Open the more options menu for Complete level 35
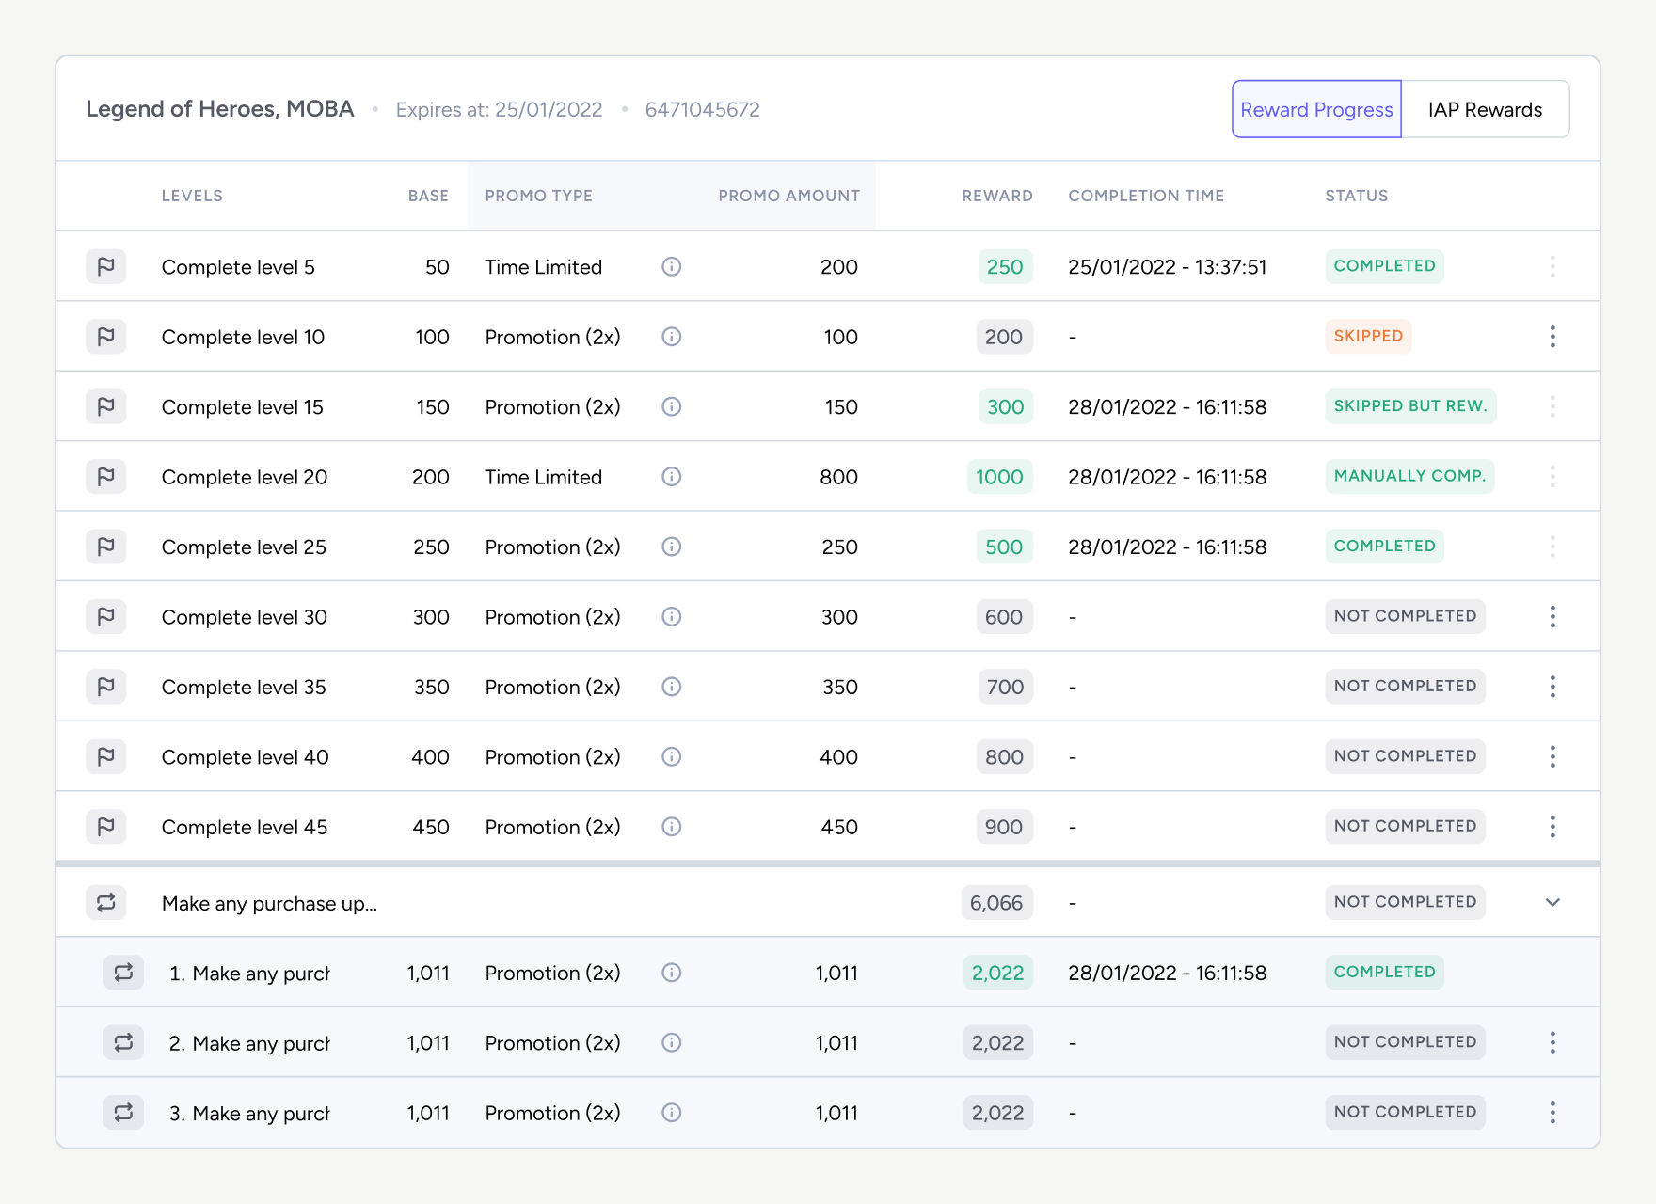The width and height of the screenshot is (1656, 1204). 1552,687
